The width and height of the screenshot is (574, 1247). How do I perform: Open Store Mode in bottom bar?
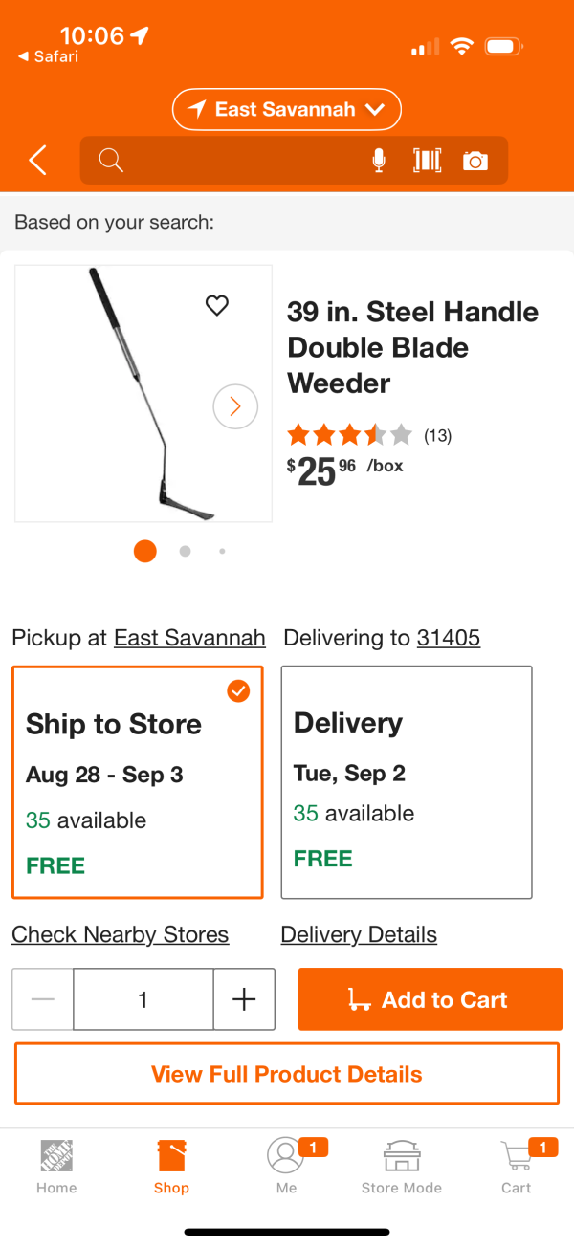(x=402, y=1166)
